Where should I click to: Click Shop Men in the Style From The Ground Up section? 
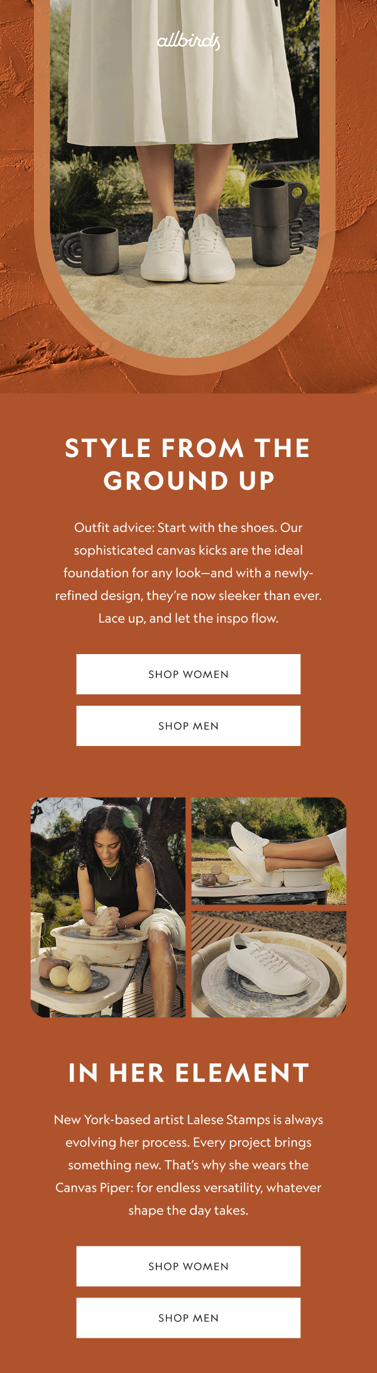188,726
